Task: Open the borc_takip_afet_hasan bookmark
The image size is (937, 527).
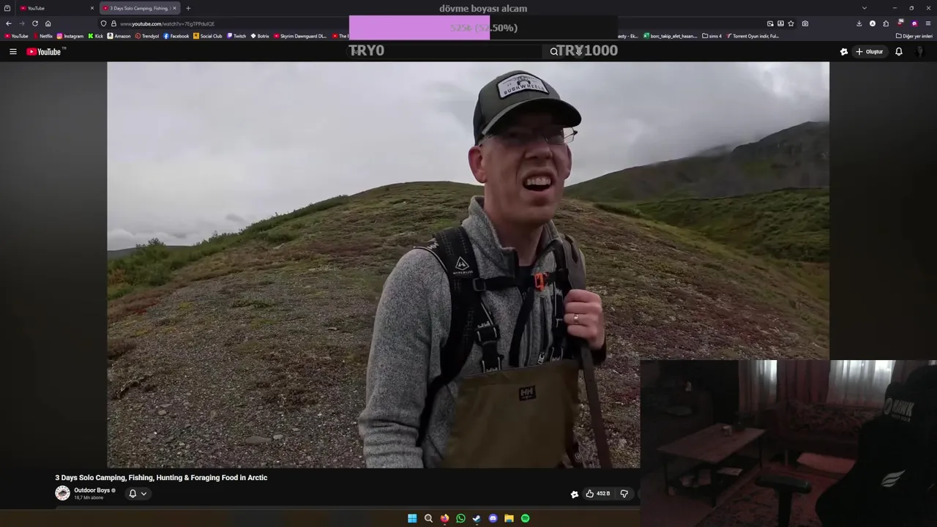Action: click(671, 36)
